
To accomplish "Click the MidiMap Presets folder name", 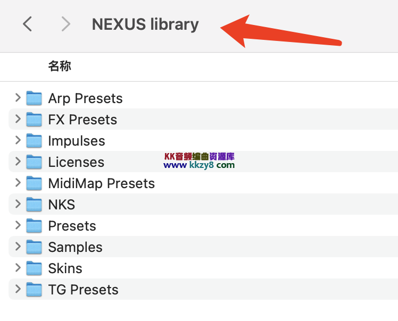I will click(101, 184).
